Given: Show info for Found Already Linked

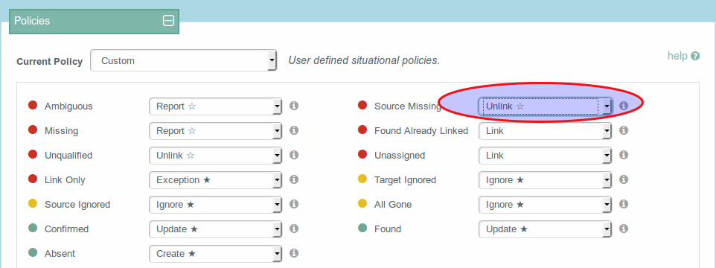Looking at the screenshot, I should tap(624, 130).
